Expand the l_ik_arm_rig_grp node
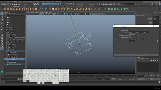This screenshot has width=161, height=90. [x=6, y=51]
